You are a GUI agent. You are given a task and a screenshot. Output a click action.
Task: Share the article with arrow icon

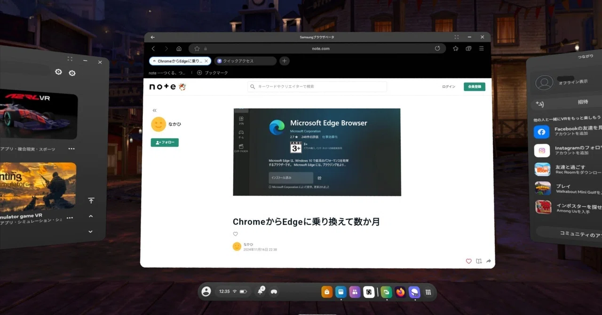pyautogui.click(x=489, y=261)
